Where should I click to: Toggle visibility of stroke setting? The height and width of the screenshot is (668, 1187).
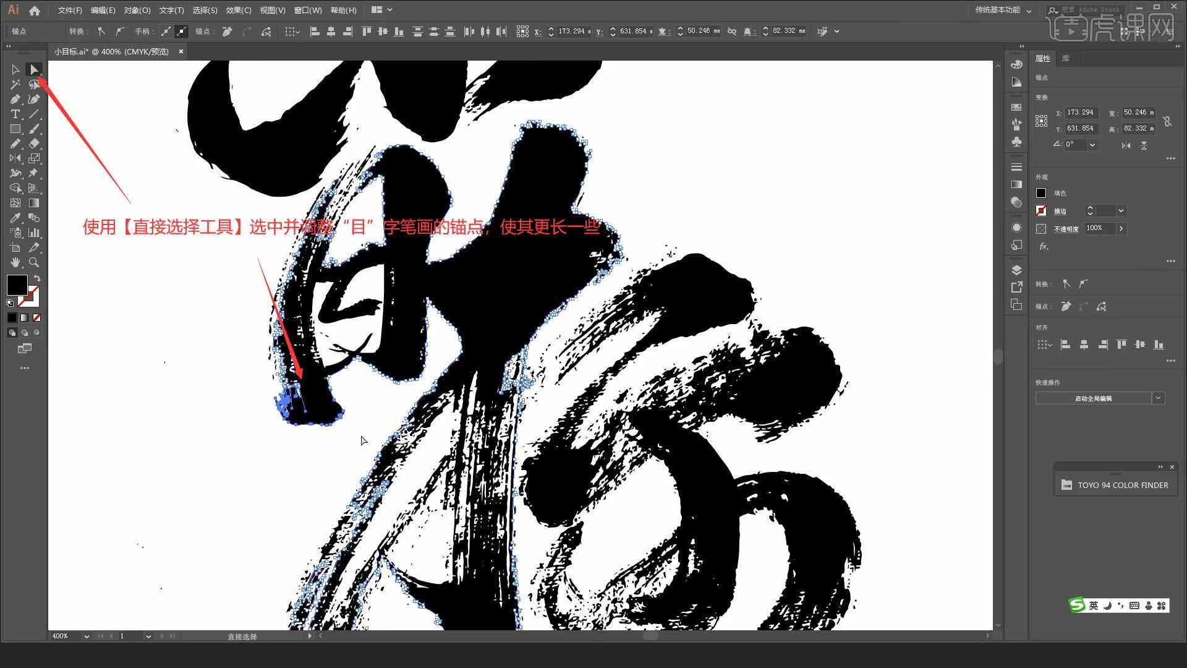coord(1040,210)
